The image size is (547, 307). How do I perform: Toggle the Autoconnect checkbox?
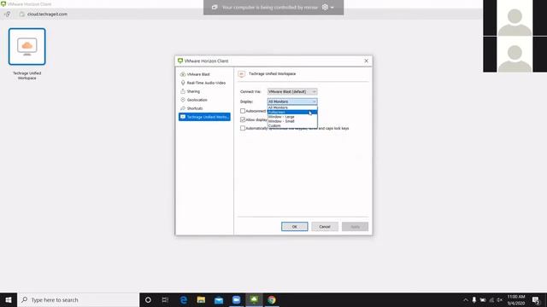(x=243, y=111)
